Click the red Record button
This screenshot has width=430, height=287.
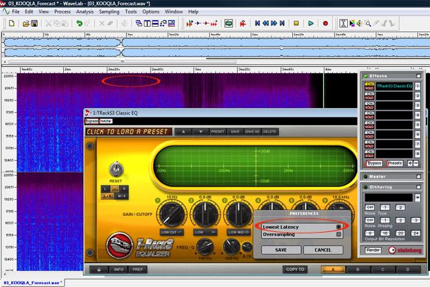[325, 23]
